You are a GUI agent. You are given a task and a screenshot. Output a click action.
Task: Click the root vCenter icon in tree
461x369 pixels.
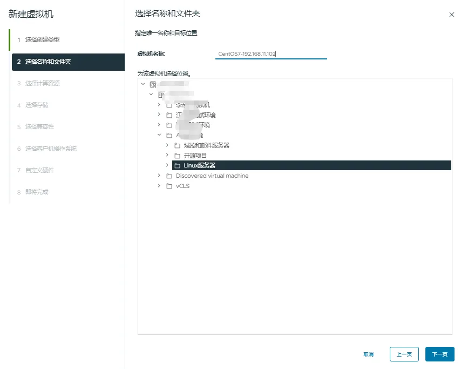153,84
